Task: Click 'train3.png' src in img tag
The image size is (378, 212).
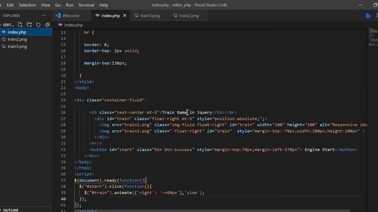Action: [137, 131]
